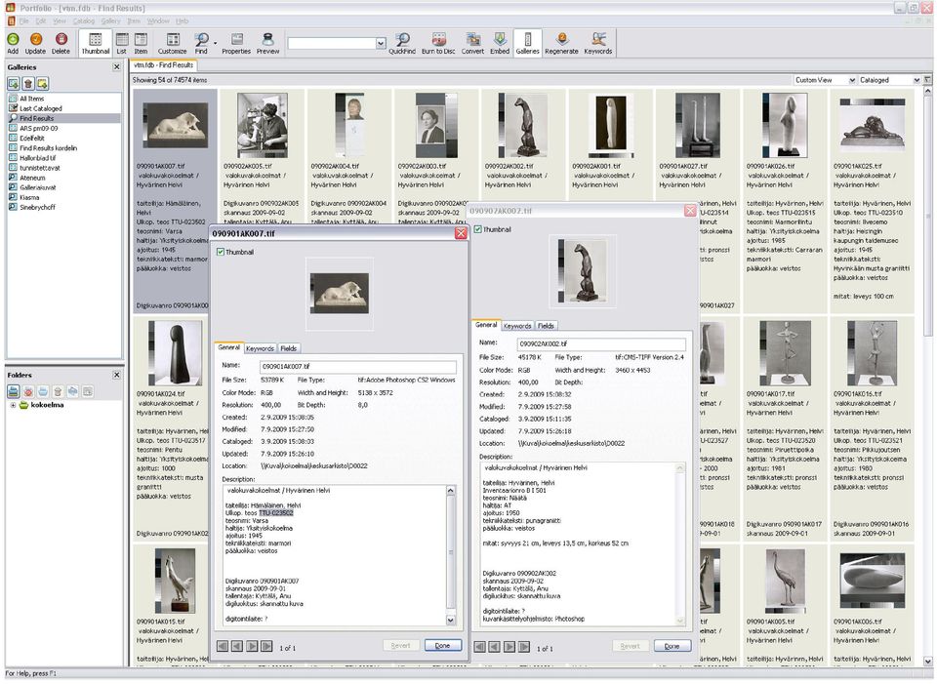This screenshot has height=684, width=937.
Task: Open the Kiasma gallery
Action: tap(29, 197)
